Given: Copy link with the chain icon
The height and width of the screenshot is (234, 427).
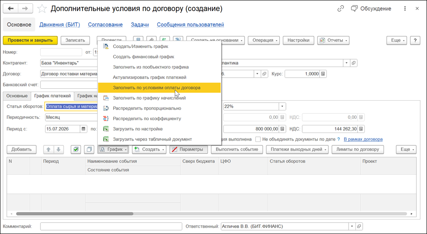Looking at the screenshot, I should pyautogui.click(x=340, y=9).
